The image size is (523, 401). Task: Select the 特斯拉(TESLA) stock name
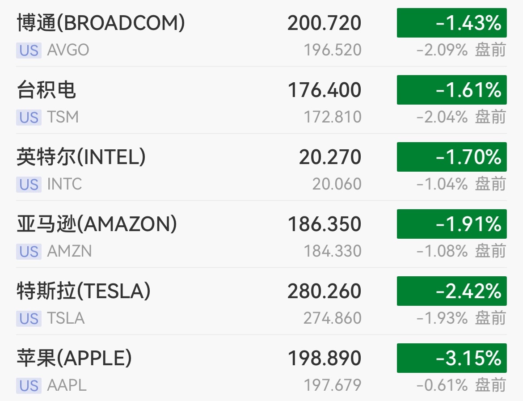tap(84, 291)
